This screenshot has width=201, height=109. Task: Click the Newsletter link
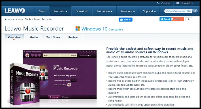pyautogui.click(x=187, y=3)
